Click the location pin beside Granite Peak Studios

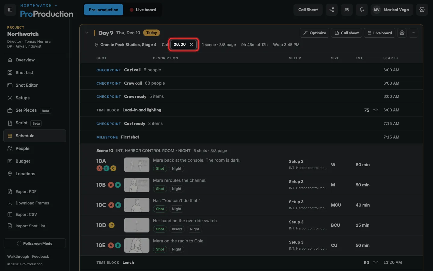(97, 45)
